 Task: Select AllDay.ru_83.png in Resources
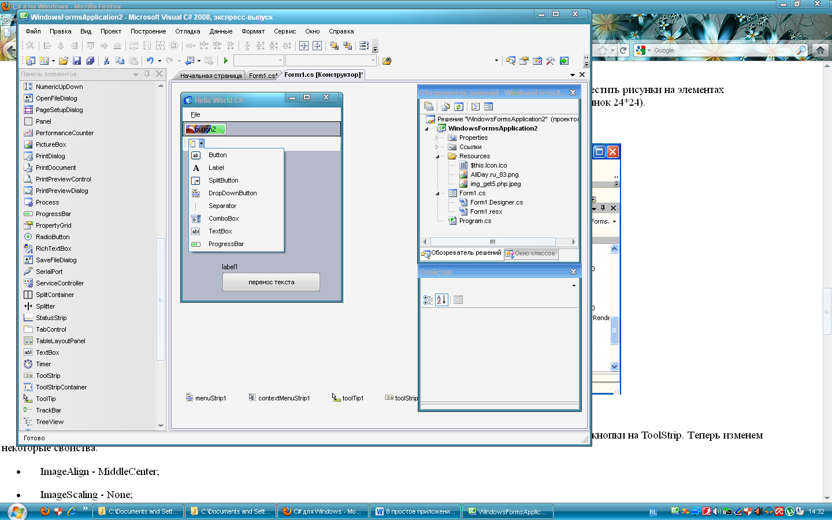click(x=494, y=174)
